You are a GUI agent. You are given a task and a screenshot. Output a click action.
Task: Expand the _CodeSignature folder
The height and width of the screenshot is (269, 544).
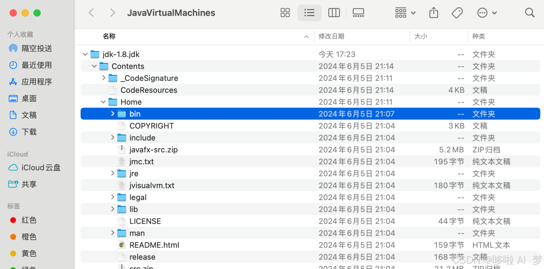point(104,78)
